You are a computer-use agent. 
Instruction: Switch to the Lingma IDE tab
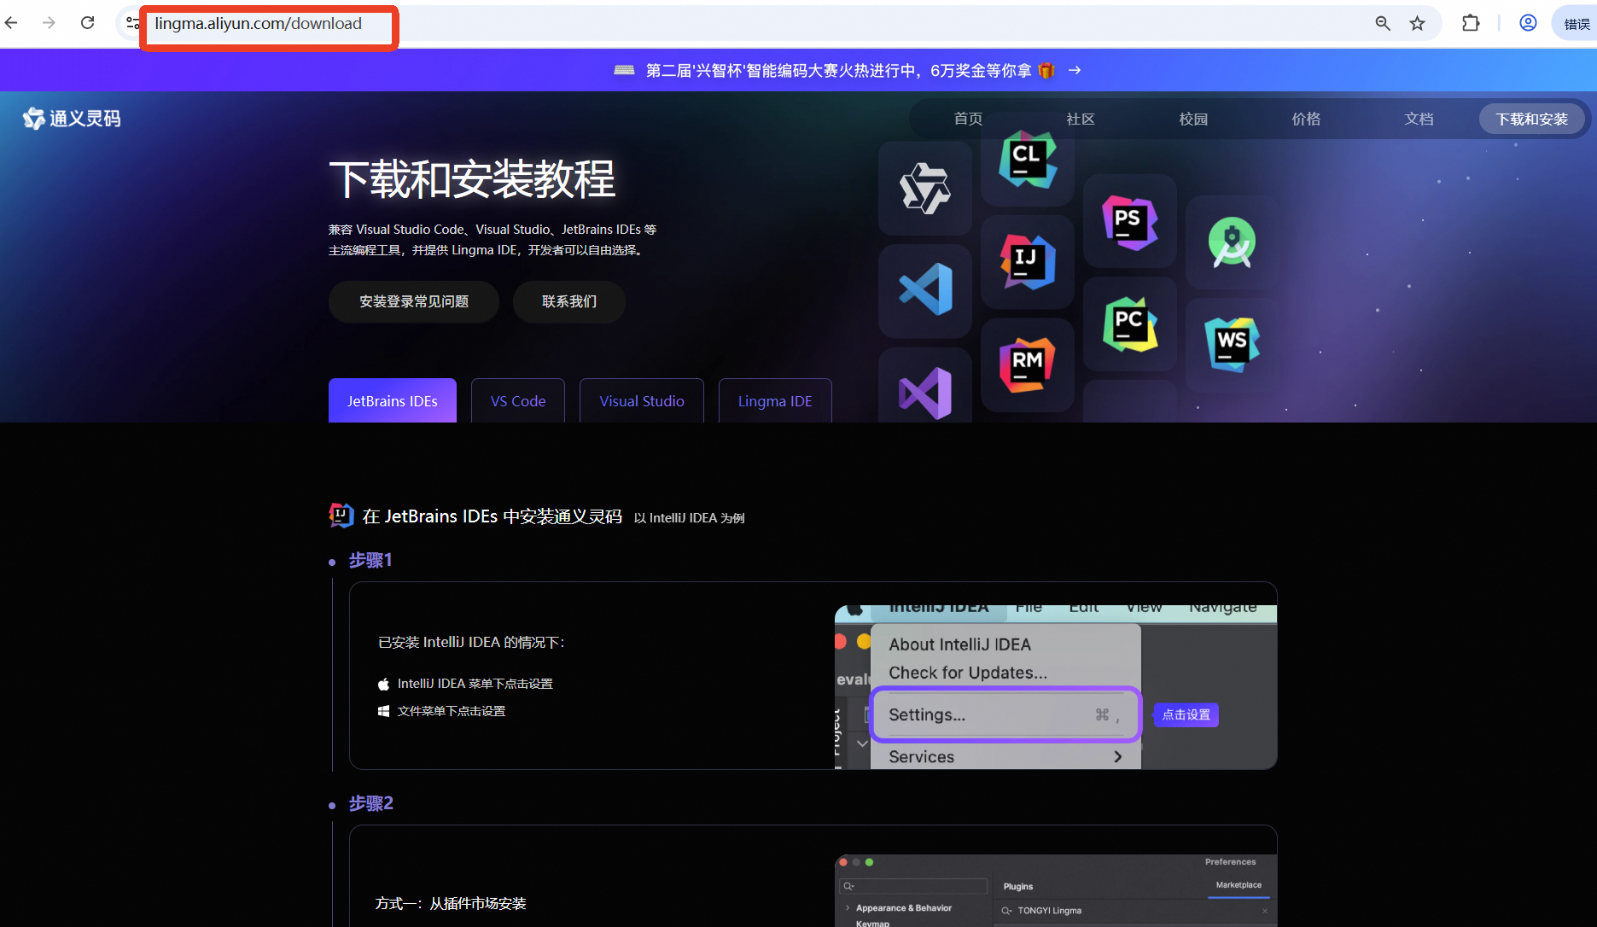(775, 400)
